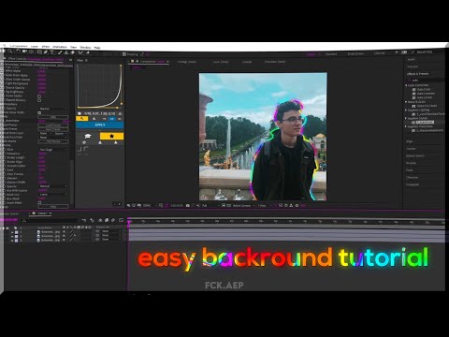Toggle quality switch on second timeline layer

point(71,236)
